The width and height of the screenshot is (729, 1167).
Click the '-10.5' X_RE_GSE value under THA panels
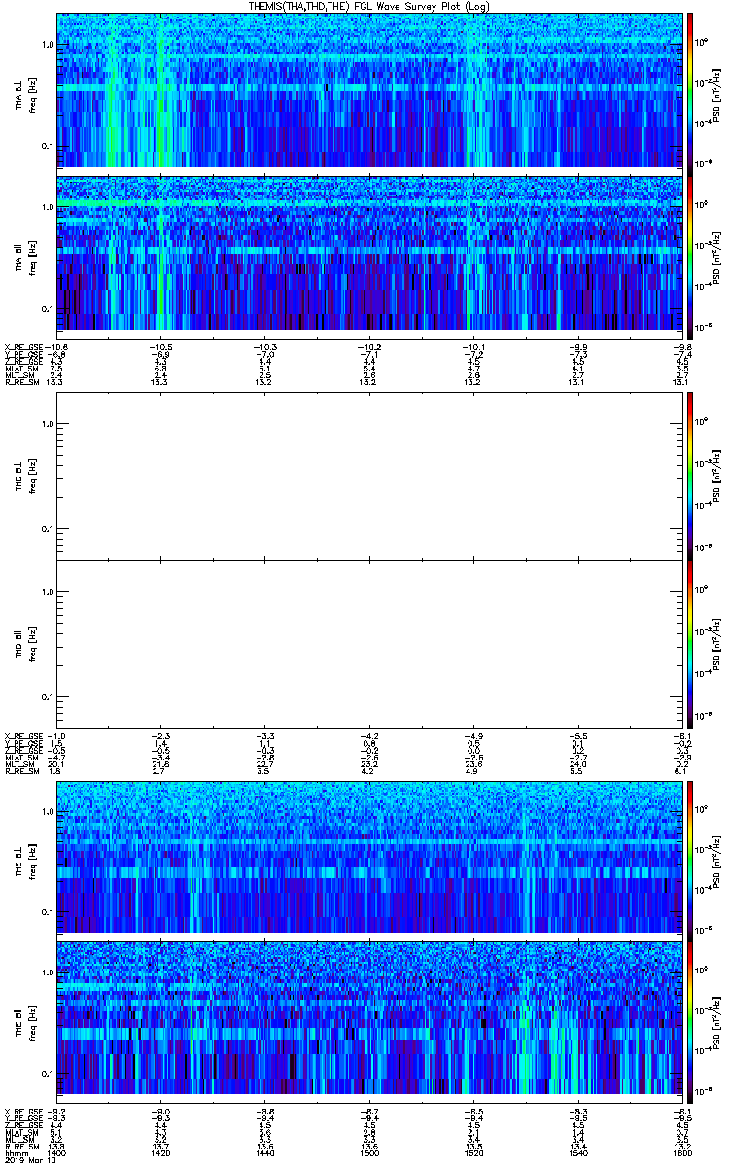coord(160,347)
